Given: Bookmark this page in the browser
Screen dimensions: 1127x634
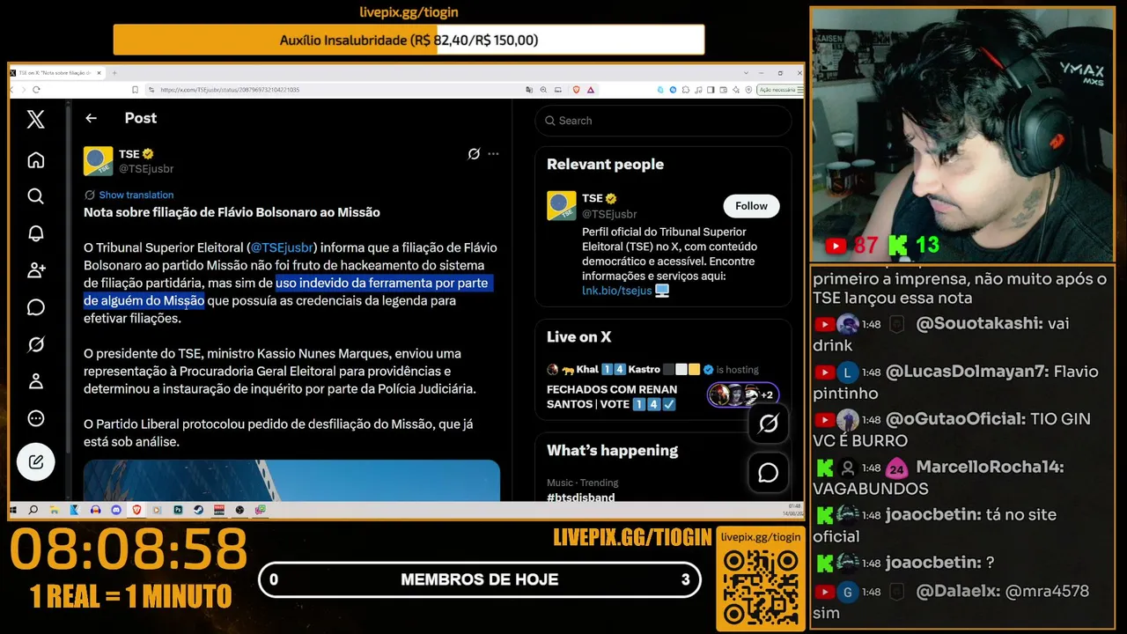Looking at the screenshot, I should click(x=135, y=89).
